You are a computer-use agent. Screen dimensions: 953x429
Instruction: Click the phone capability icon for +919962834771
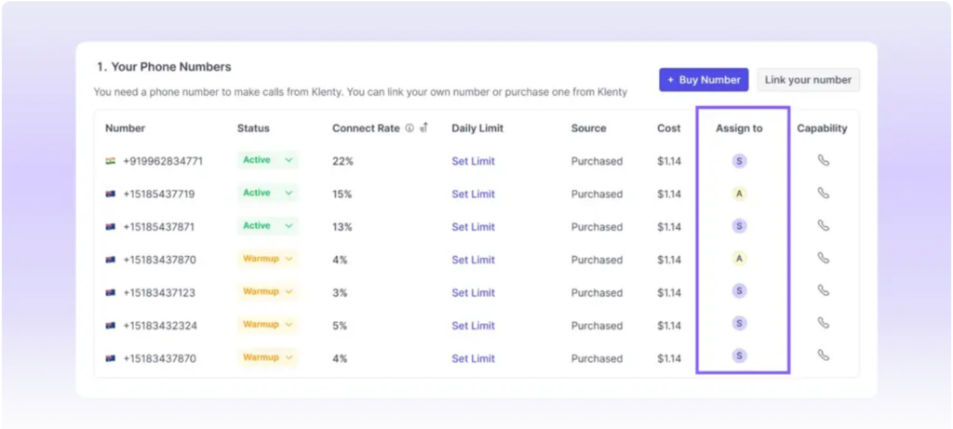coord(823,160)
